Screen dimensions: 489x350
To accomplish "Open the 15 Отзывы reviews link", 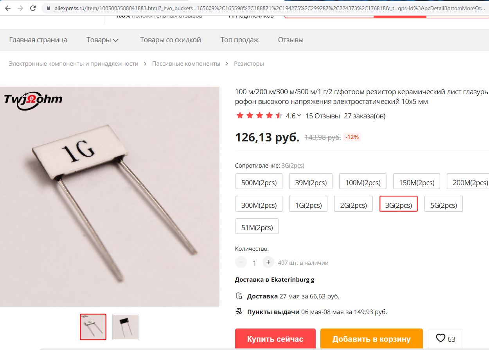I will 322,116.
